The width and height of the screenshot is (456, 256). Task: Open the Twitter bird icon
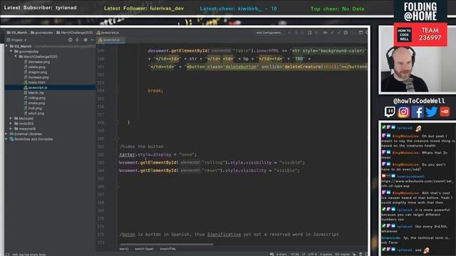(431, 112)
